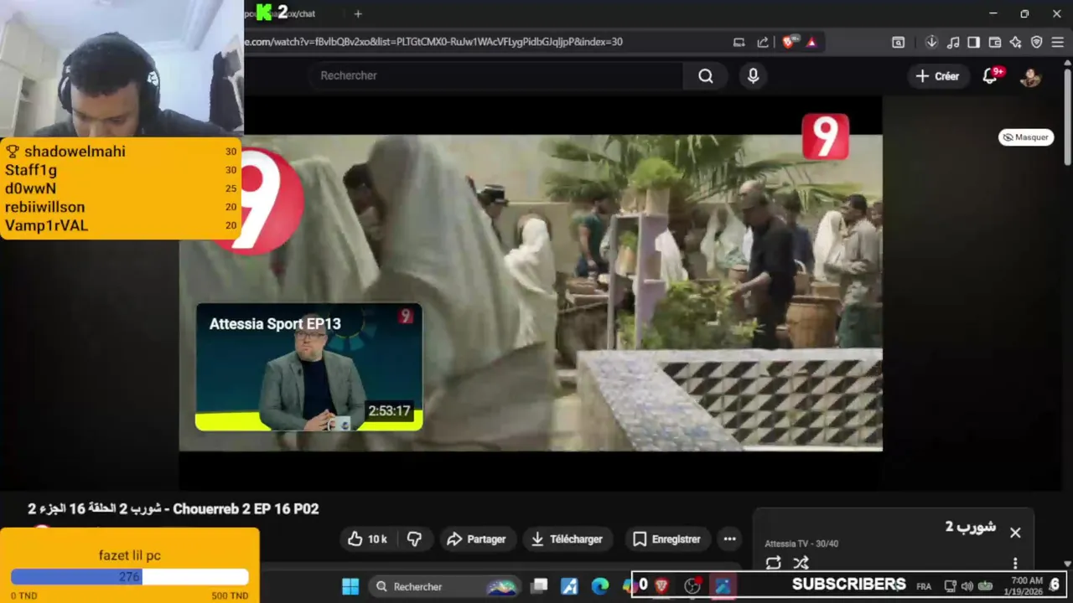This screenshot has height=603, width=1073.
Task: Close the شورب 2 playlist panel
Action: coord(1015,533)
